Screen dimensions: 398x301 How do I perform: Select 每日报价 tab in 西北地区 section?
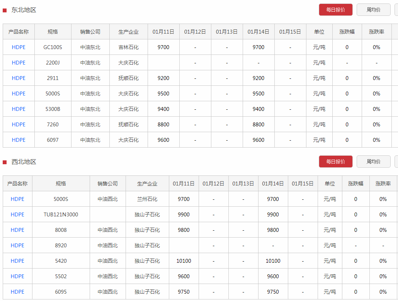[335, 162]
